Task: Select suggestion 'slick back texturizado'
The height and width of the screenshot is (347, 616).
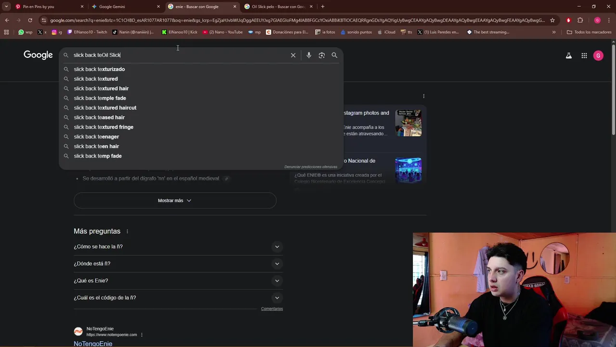Action: point(201,69)
